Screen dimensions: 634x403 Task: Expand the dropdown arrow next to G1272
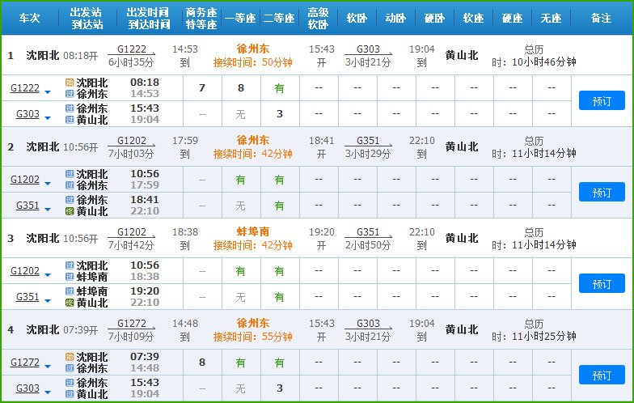48,367
